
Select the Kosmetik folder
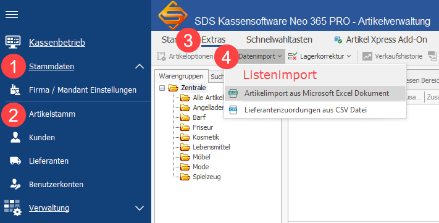[x=206, y=137]
